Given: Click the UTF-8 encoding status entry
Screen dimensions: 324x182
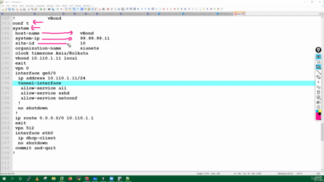Looking at the screenshot, I should (x=299, y=174).
